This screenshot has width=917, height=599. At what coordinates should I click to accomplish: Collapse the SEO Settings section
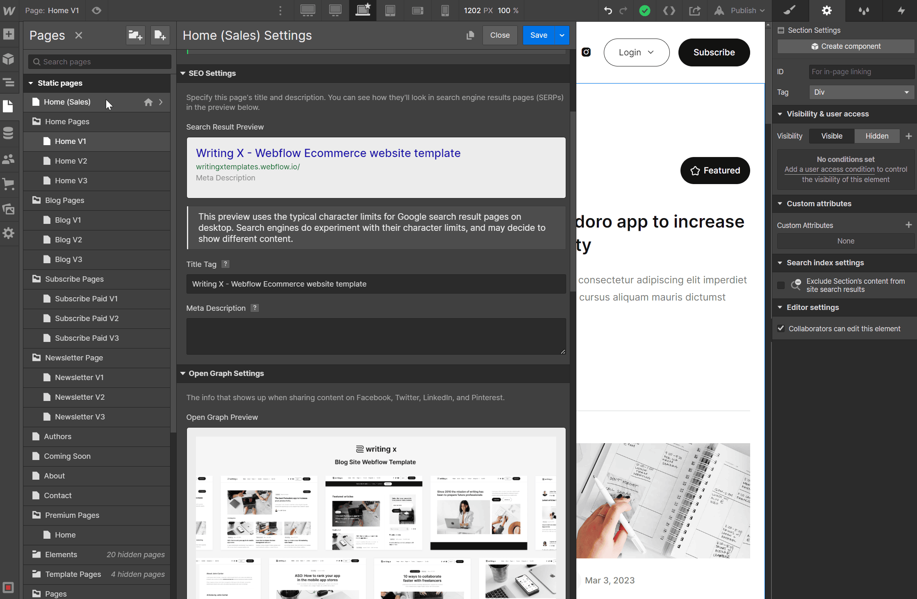pos(183,73)
